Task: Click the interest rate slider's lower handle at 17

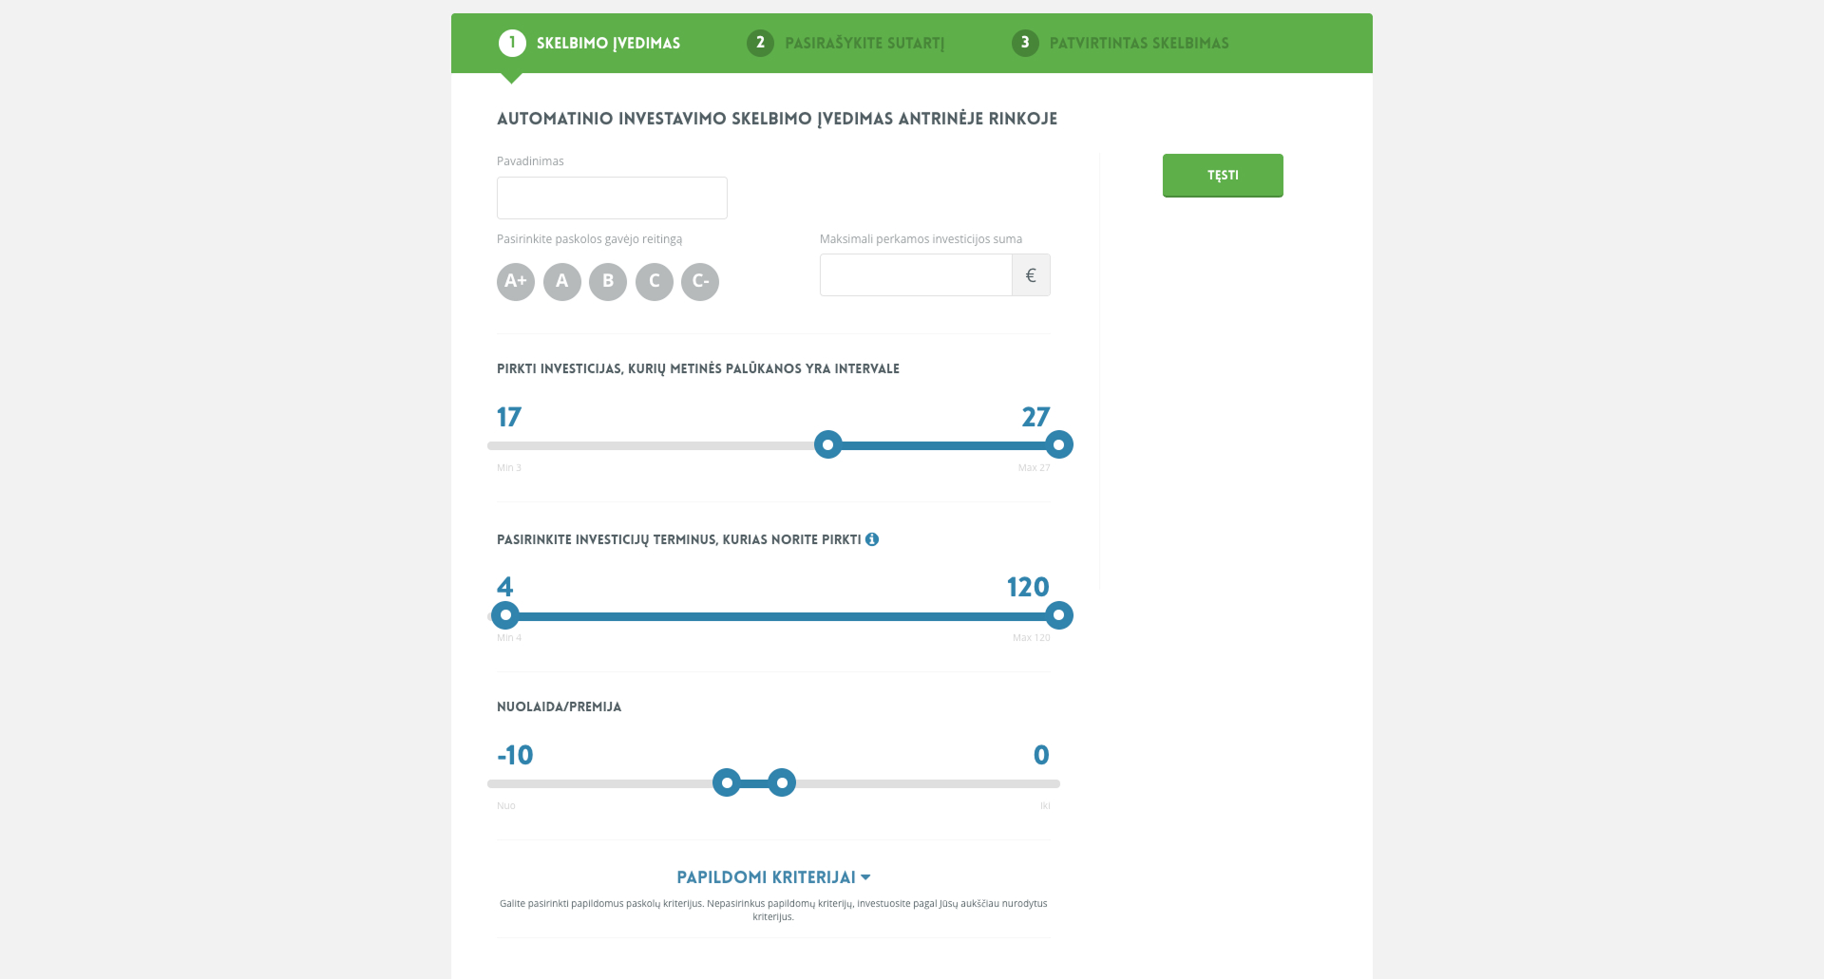Action: click(x=828, y=444)
